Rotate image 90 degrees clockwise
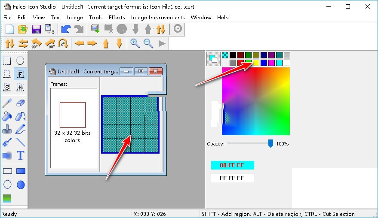Screen dimensions: 378x218 point(50,43)
